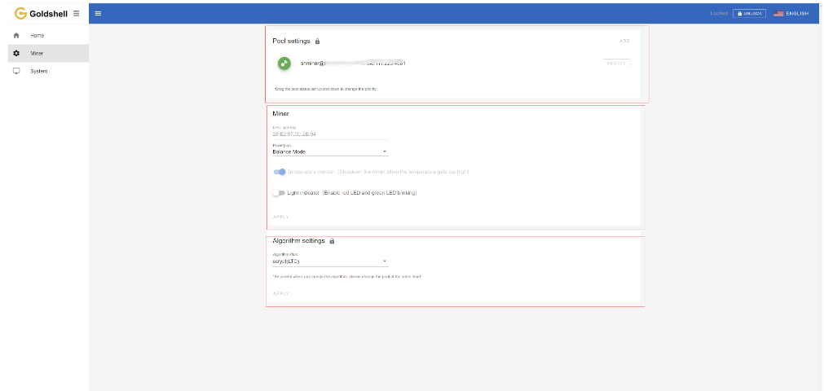This screenshot has width=824, height=391.
Task: Go to the Home menu item
Action: (x=37, y=36)
